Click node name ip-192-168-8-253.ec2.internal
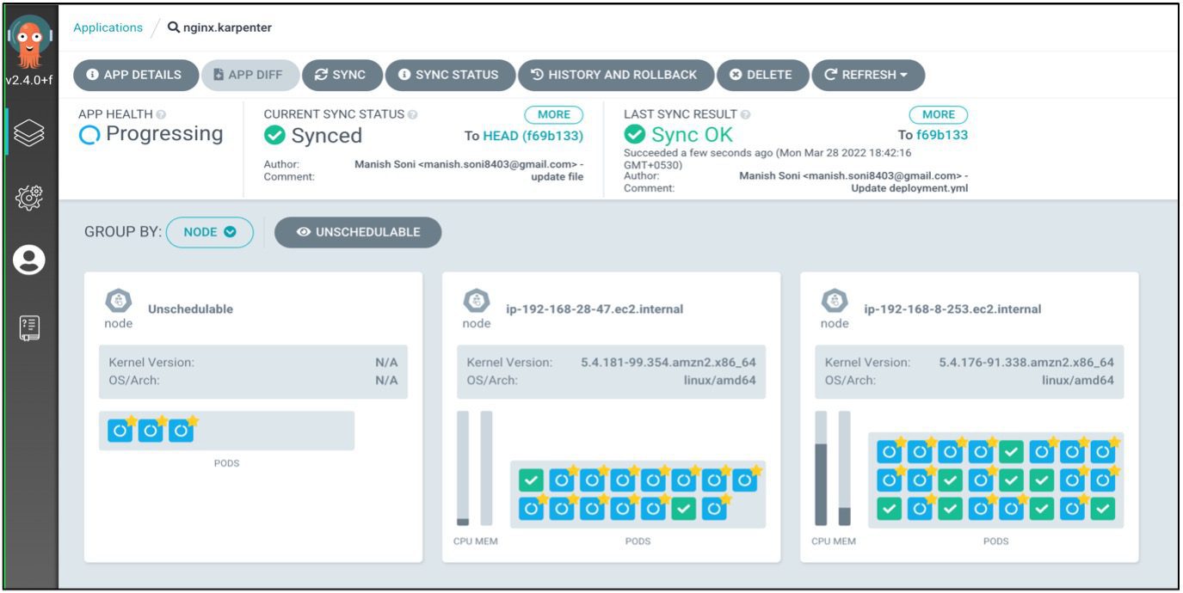The height and width of the screenshot is (593, 1183). [x=952, y=309]
